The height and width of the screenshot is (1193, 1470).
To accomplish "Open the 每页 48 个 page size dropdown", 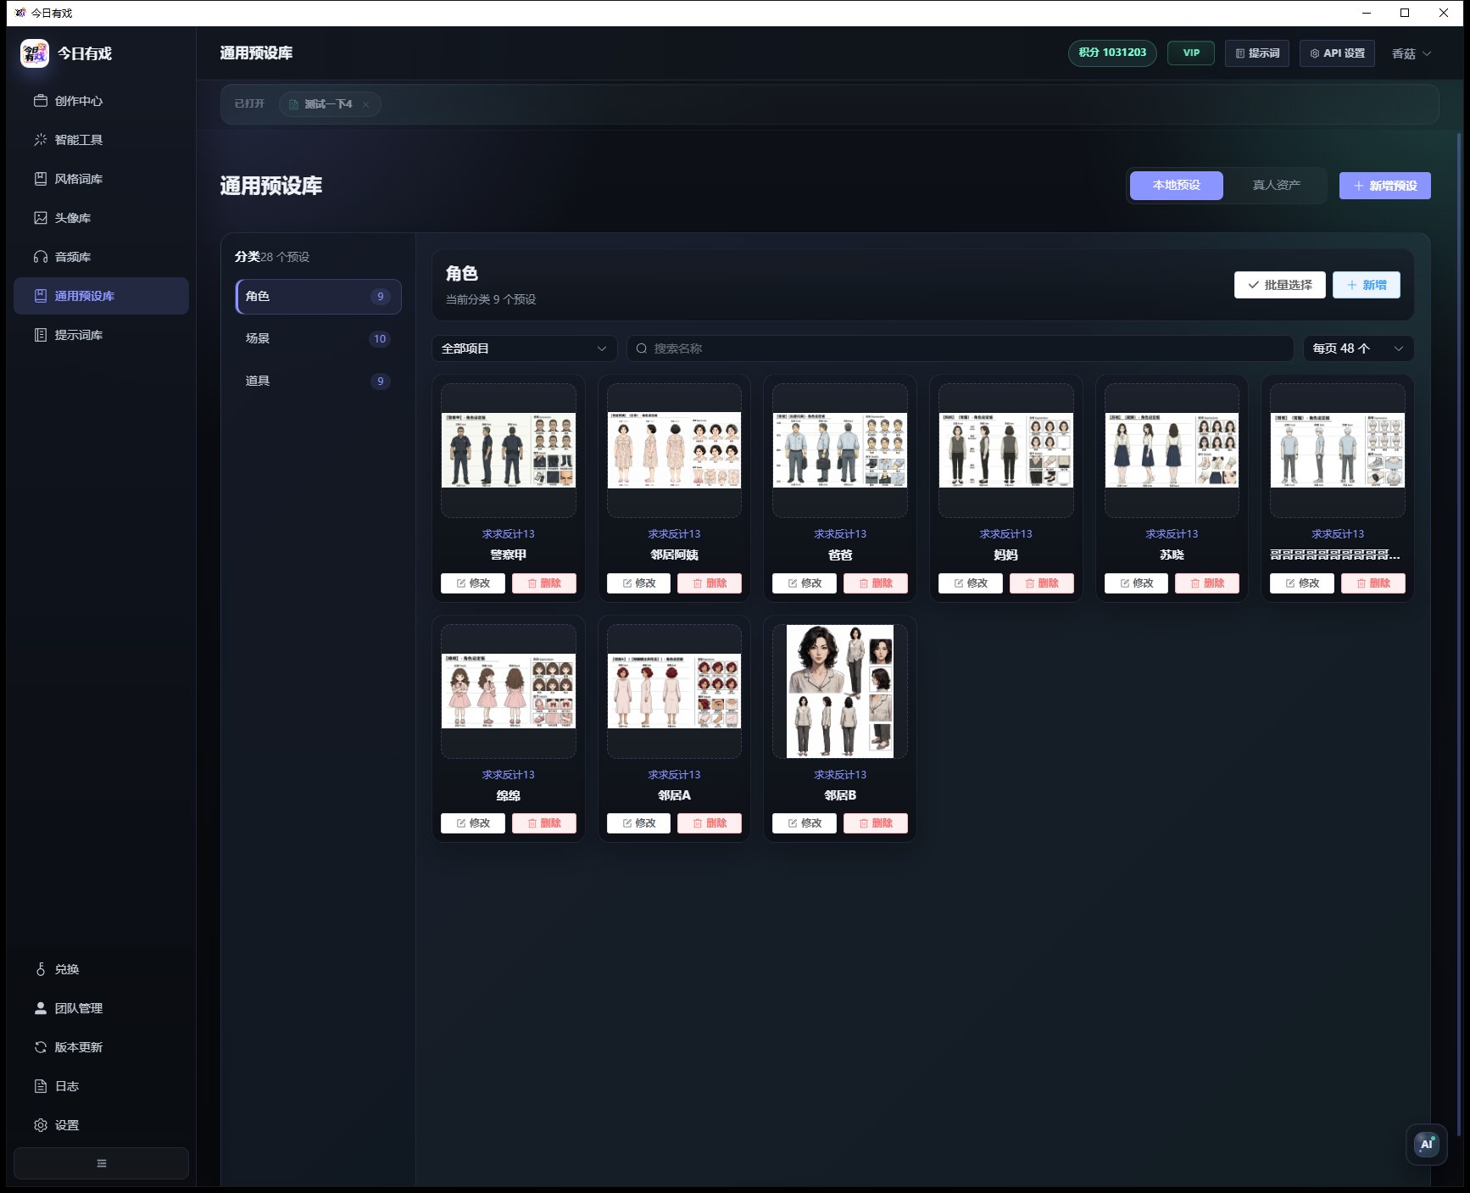I will (x=1357, y=348).
